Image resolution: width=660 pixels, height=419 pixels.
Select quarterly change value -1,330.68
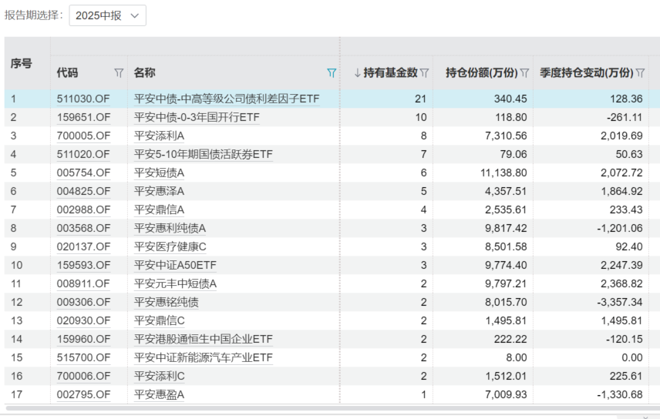coord(620,395)
